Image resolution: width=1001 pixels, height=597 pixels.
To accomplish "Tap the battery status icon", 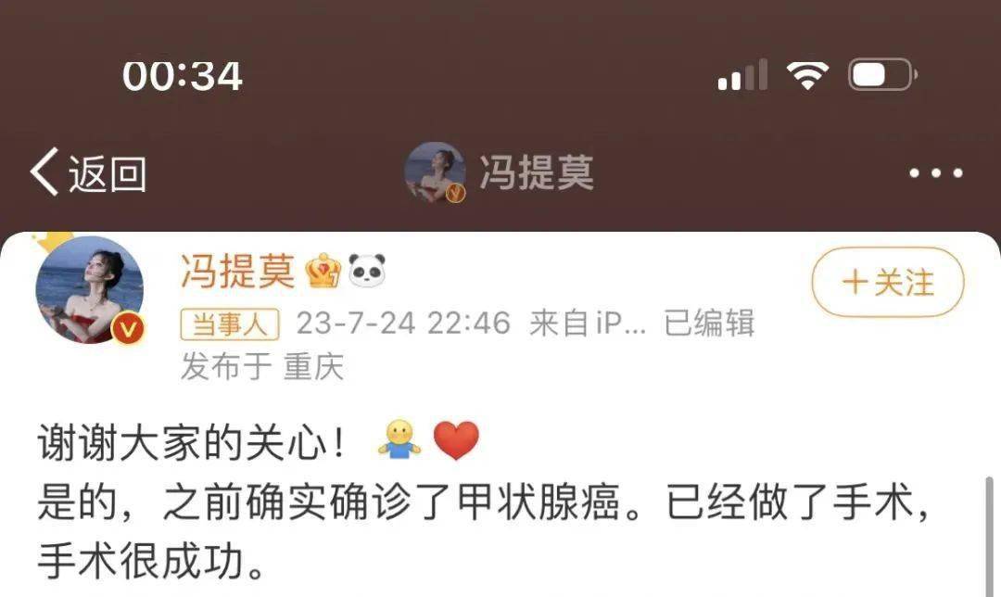I will coord(883,75).
